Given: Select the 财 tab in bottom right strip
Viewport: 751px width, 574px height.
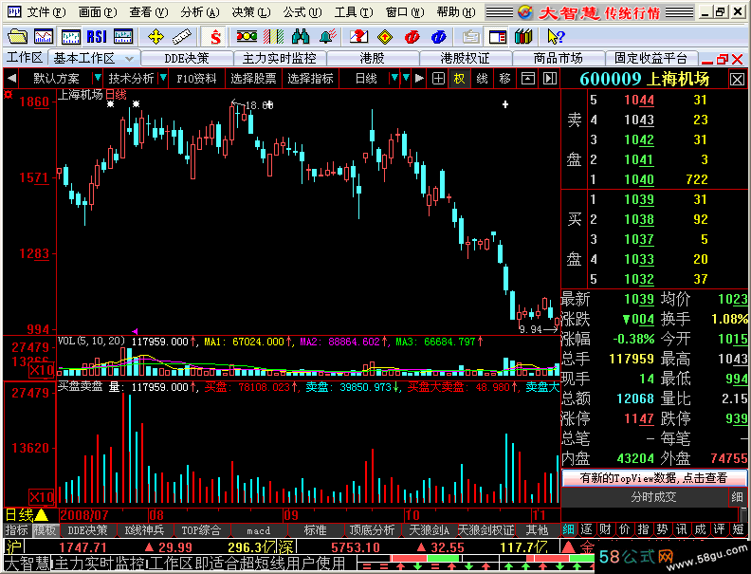Looking at the screenshot, I should point(605,529).
